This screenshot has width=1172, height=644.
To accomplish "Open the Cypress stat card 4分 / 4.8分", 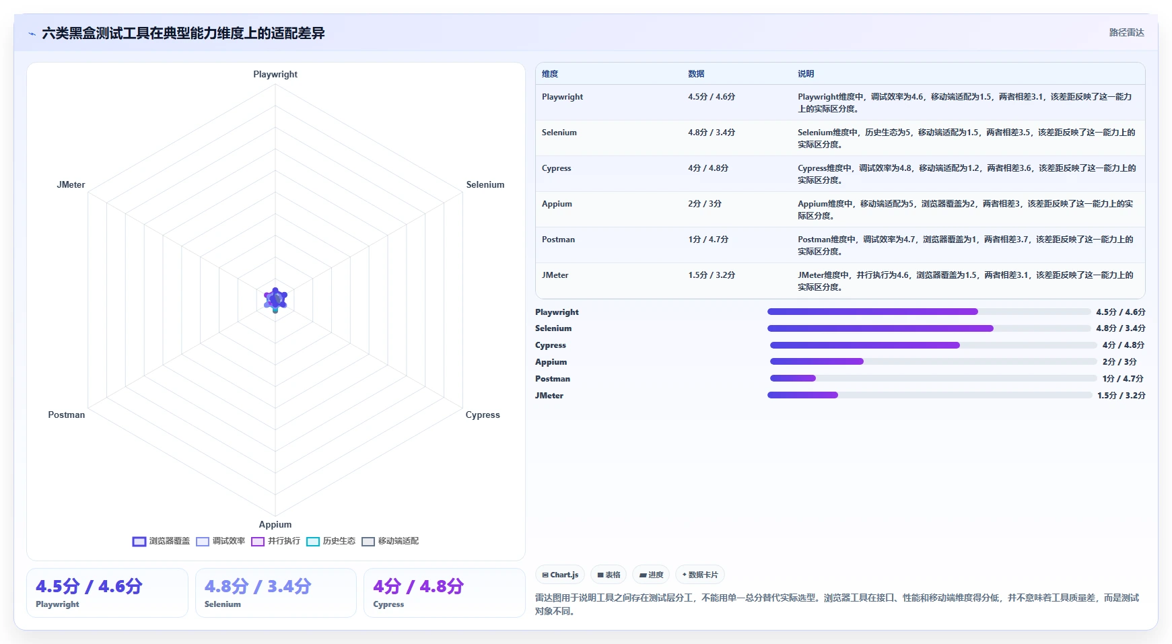I will (444, 593).
